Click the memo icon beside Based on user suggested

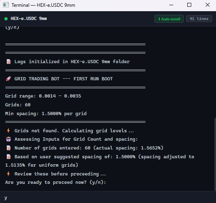(8, 157)
